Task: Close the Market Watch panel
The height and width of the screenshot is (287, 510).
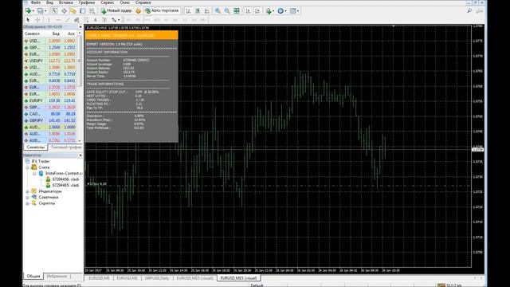Action: [80, 27]
